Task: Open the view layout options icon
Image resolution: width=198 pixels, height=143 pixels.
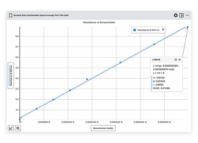Action: 181,15
